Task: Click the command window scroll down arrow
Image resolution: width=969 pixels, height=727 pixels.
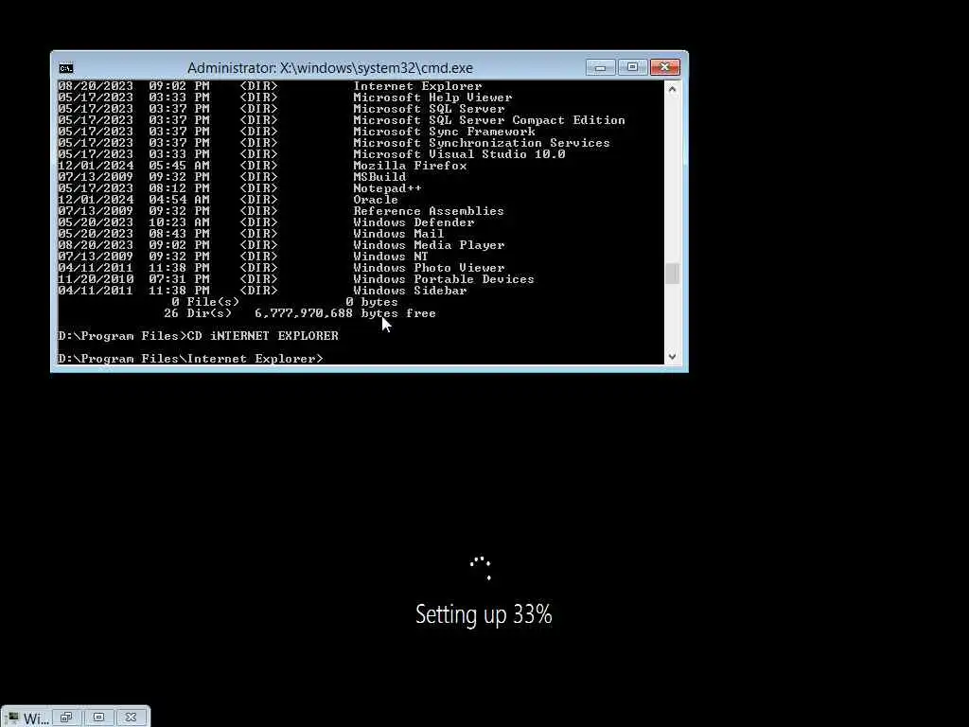Action: pyautogui.click(x=673, y=357)
